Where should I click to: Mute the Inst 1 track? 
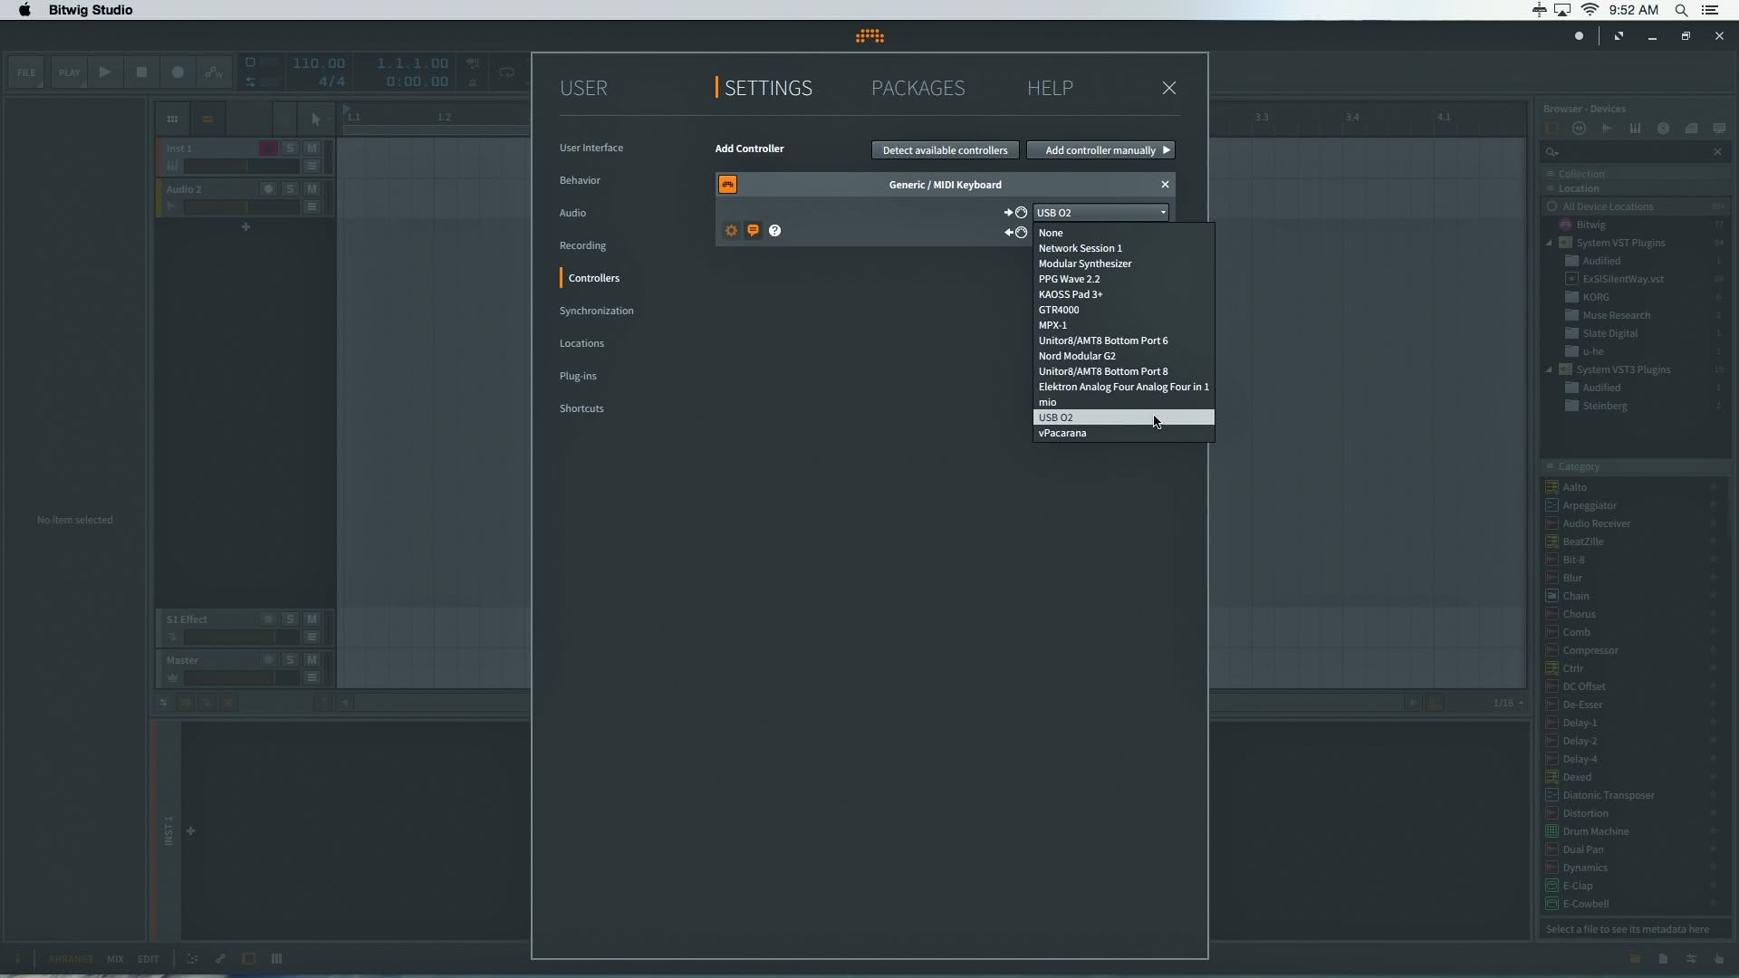tap(312, 149)
